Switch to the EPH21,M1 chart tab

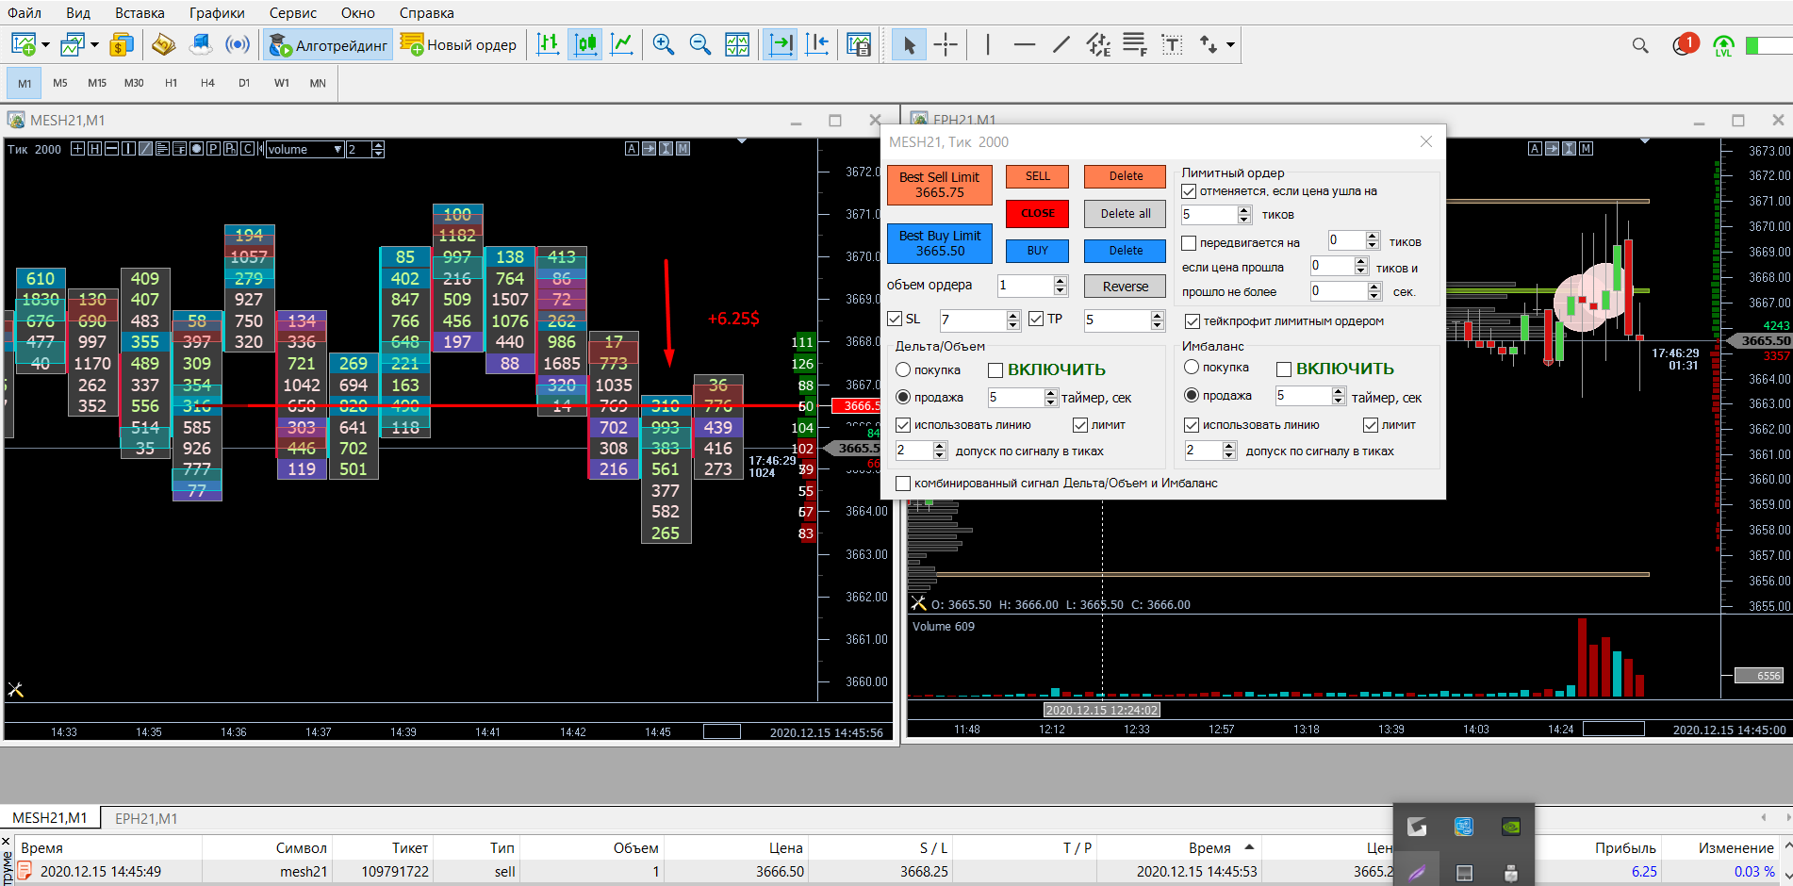point(146,818)
